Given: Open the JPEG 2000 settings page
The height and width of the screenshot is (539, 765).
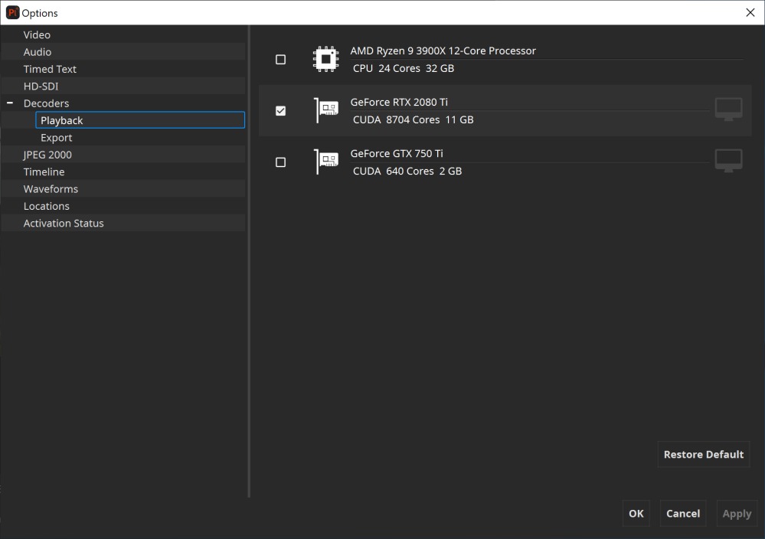Looking at the screenshot, I should point(47,155).
